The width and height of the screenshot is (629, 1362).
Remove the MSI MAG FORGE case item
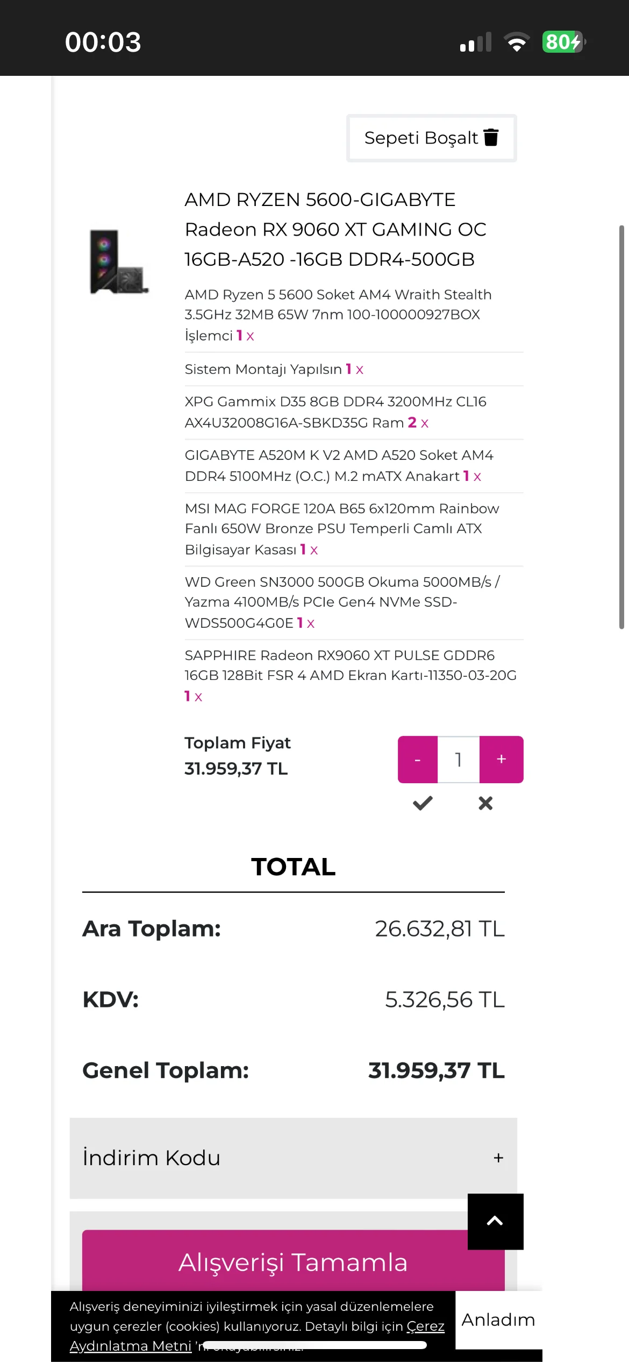(314, 550)
